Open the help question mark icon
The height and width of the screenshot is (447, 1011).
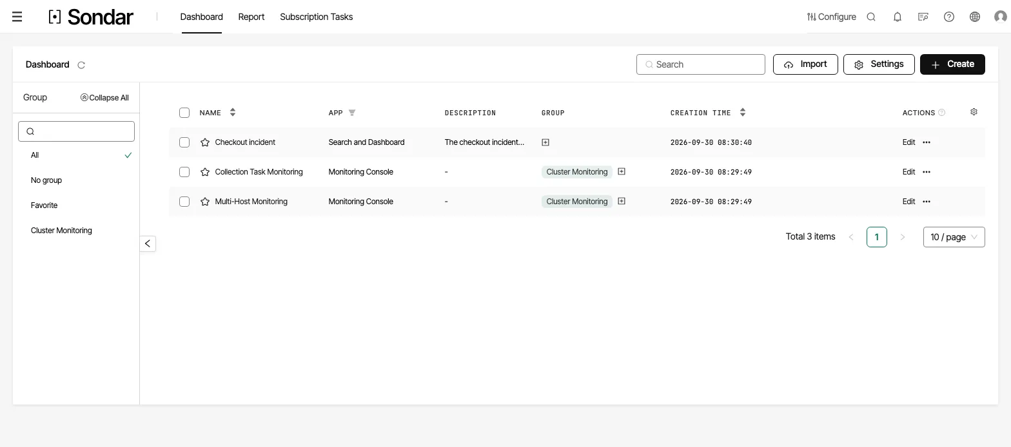948,17
